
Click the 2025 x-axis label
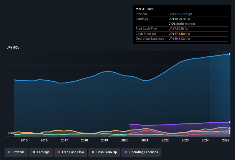point(226,140)
